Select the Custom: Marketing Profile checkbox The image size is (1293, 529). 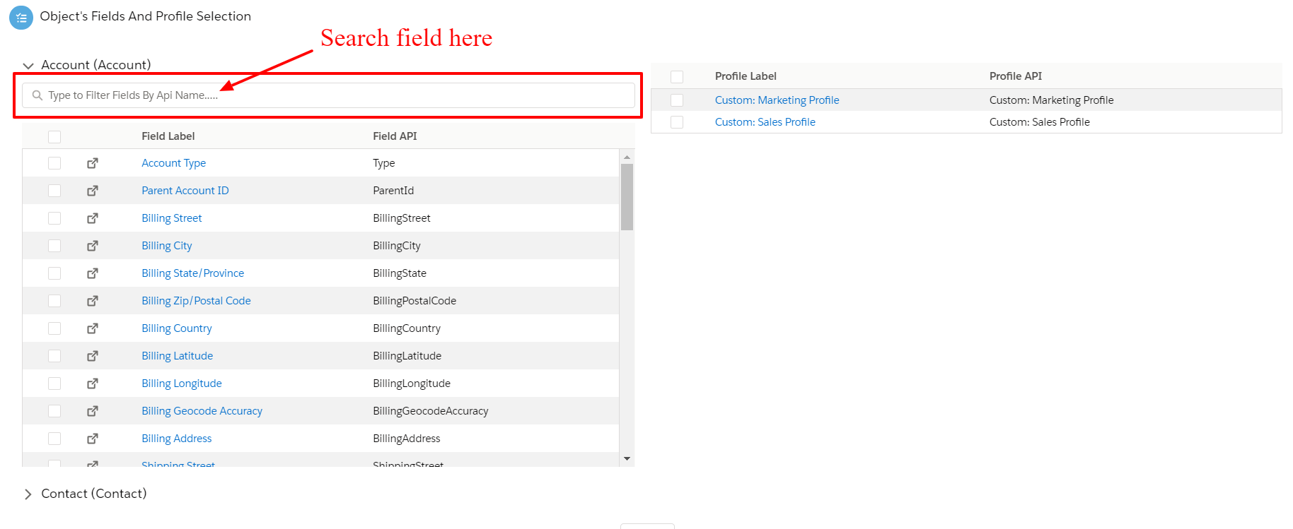coord(677,100)
